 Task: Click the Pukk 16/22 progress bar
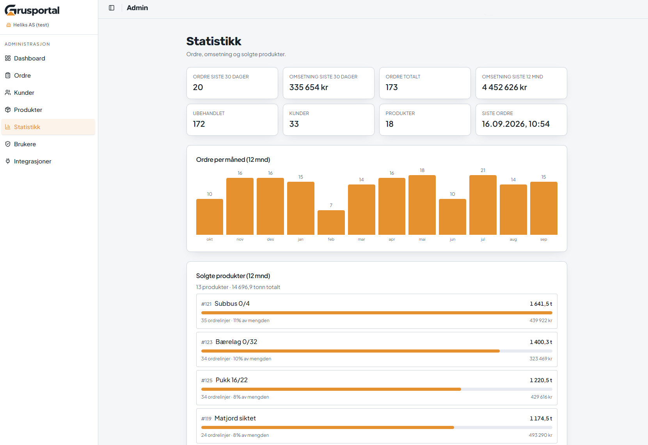pyautogui.click(x=377, y=389)
